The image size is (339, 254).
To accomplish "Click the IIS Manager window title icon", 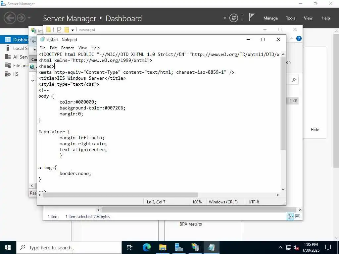I will [x=34, y=31].
